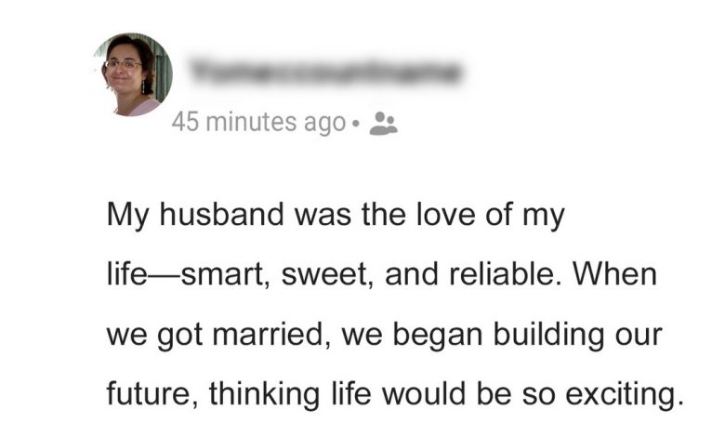
Task: Open the "45 minutes ago" timestamp
Action: pos(258,124)
